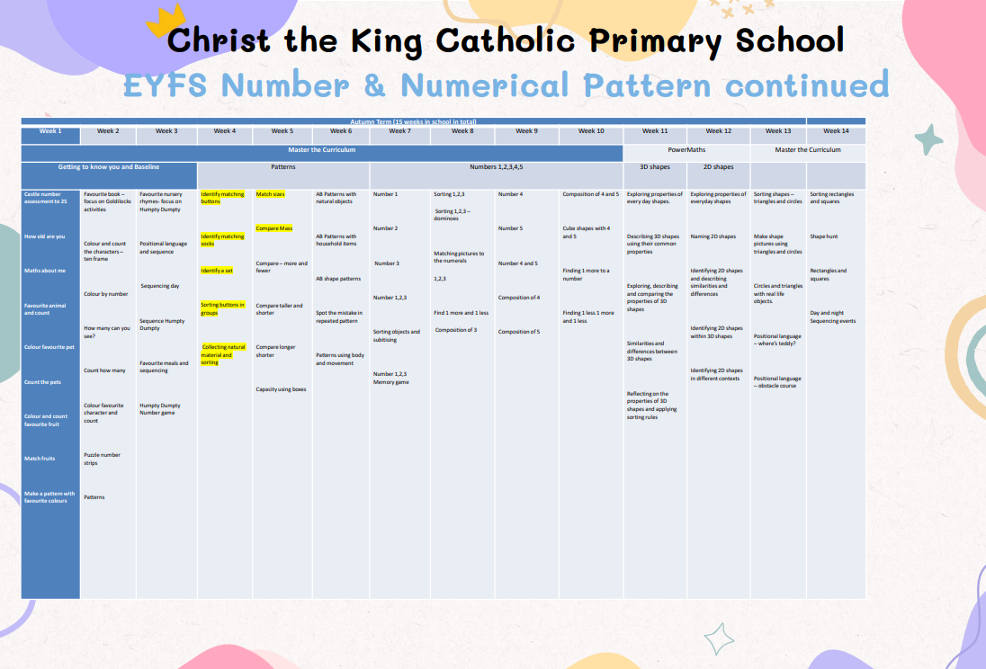This screenshot has height=669, width=986.
Task: Select the 'Composition of 3' activity
Action: (456, 330)
